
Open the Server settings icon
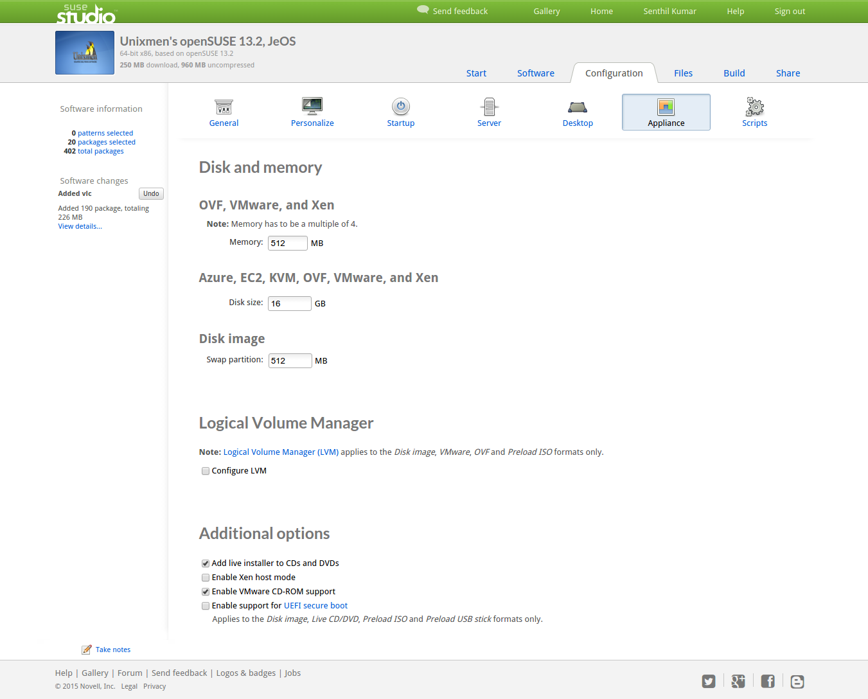coord(489,107)
